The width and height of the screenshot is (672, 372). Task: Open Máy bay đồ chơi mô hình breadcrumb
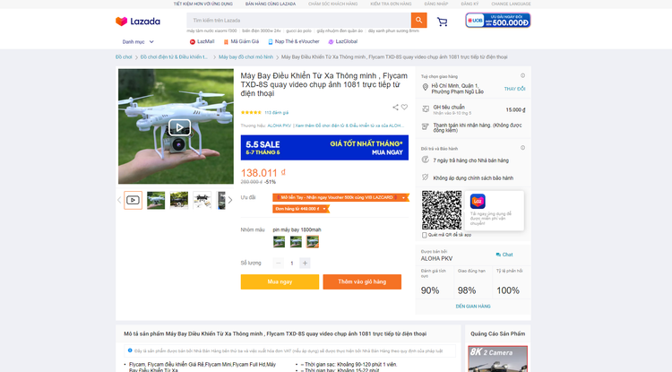[246, 57]
